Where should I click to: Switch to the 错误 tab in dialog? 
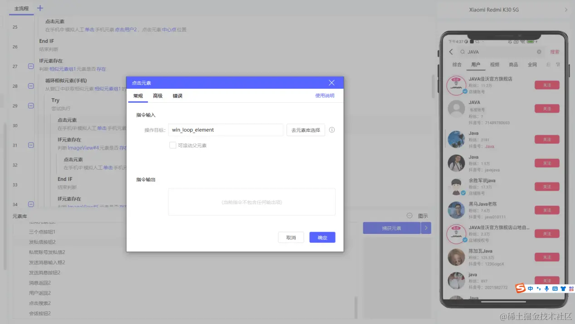coord(178,96)
